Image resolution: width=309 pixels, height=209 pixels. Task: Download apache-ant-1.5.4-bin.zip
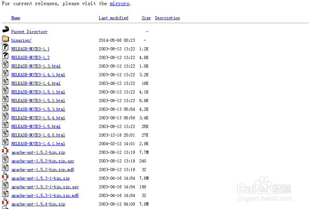tap(38, 205)
